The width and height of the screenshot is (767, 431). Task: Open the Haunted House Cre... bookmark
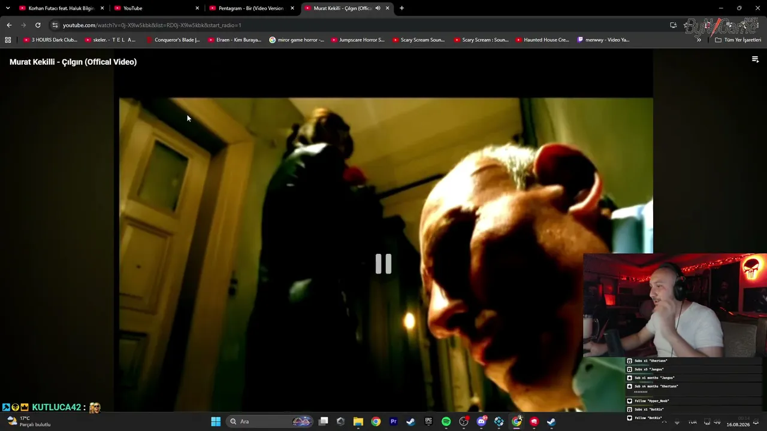point(542,40)
